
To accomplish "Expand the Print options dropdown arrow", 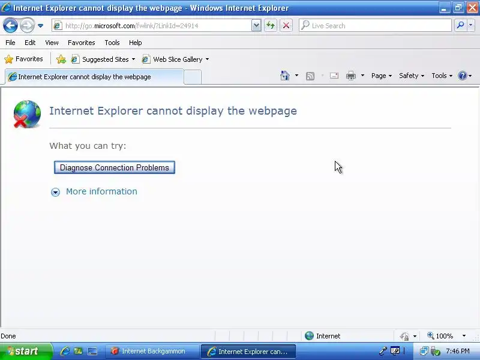I will tap(362, 76).
